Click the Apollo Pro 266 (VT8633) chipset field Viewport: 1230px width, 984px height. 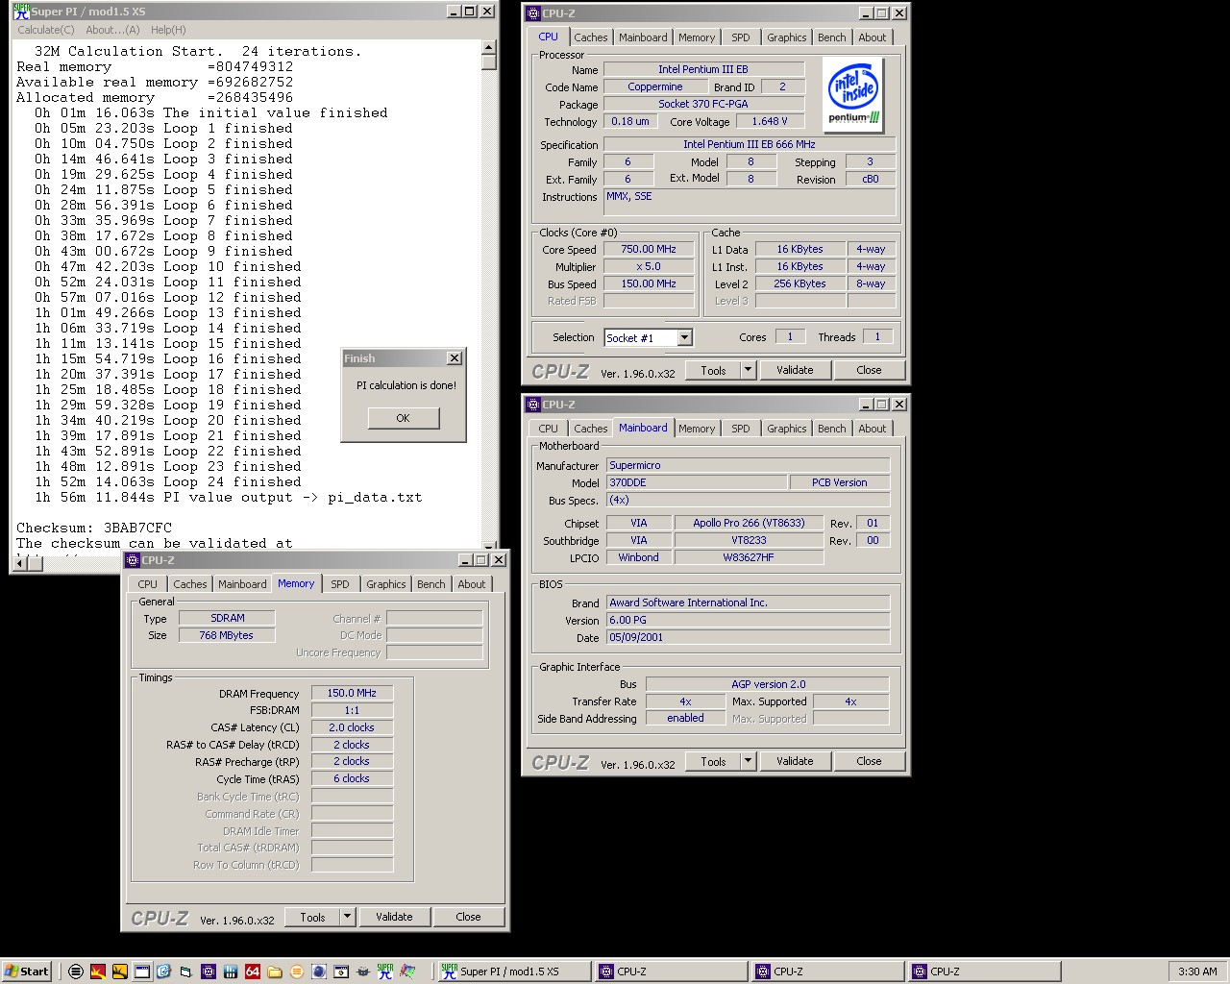749,523
